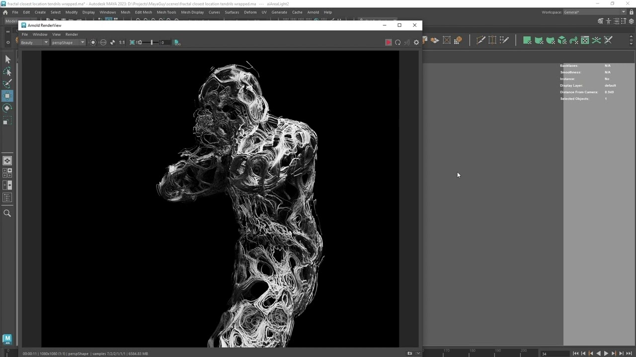Open the search tool in left toolbox

(7, 213)
